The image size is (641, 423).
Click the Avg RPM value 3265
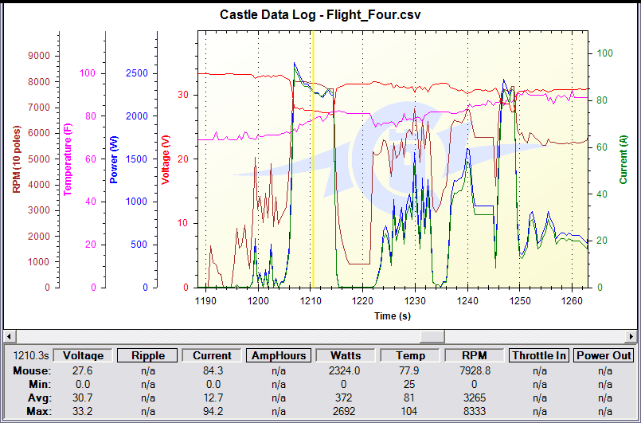coord(475,398)
